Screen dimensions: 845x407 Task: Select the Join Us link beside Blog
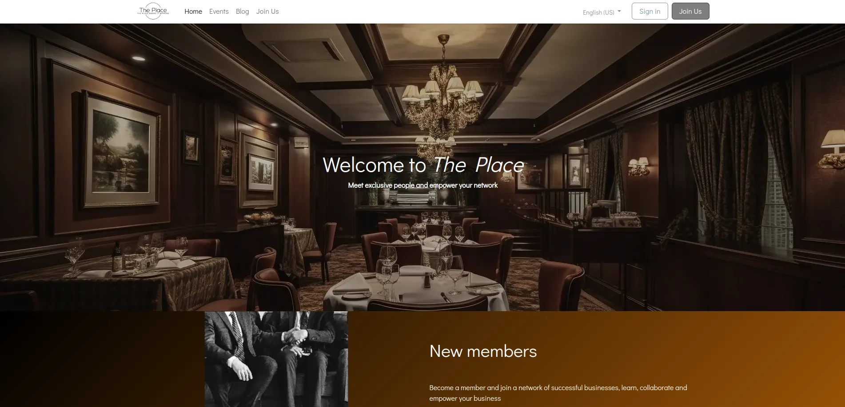pos(267,12)
